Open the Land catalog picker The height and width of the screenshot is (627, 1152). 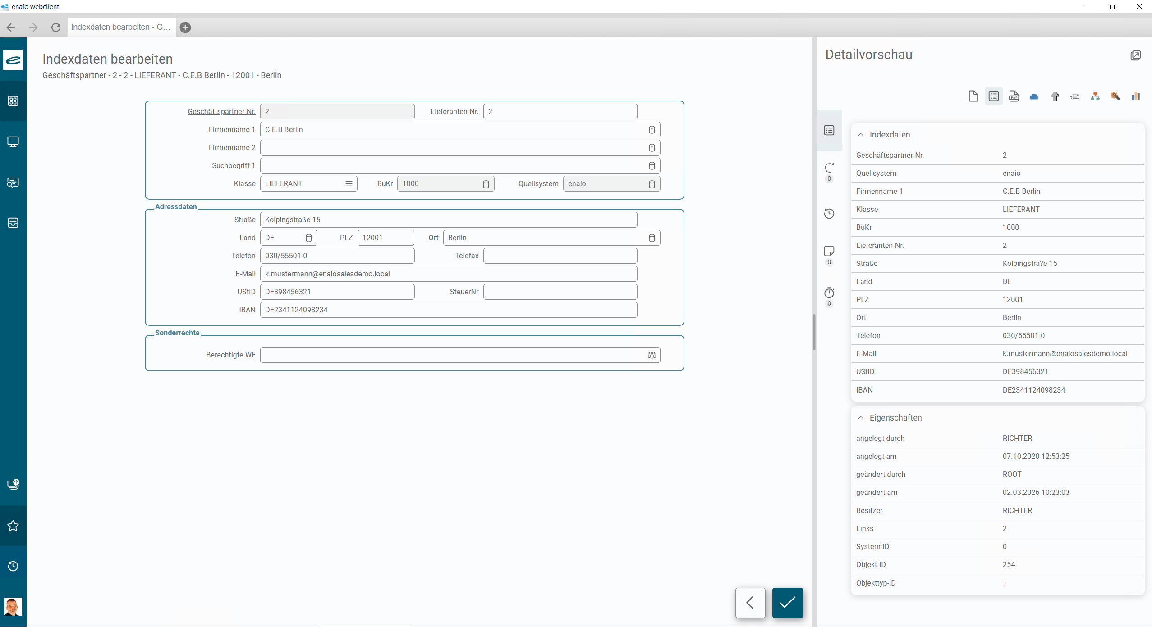tap(309, 238)
